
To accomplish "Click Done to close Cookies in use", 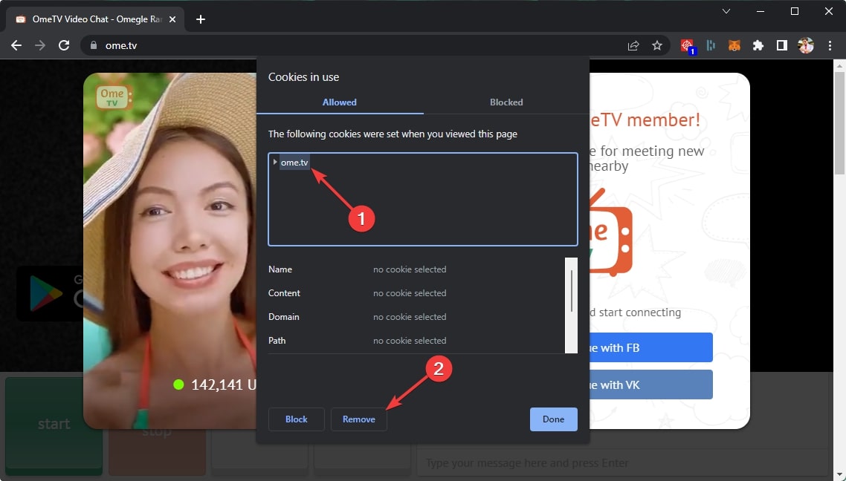I will (x=553, y=419).
